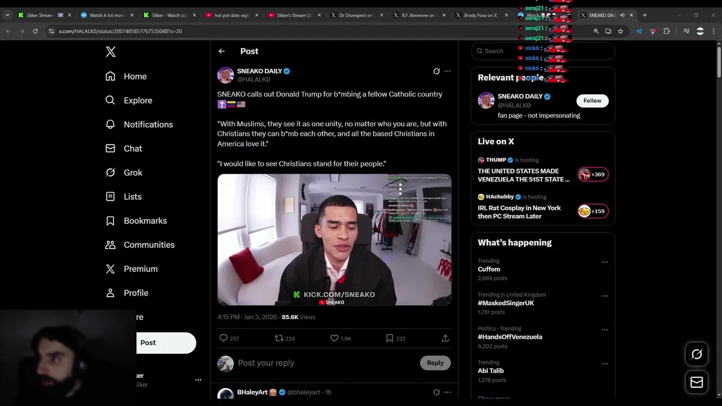Open Profile in the sidebar
722x406 pixels.
[x=127, y=293]
